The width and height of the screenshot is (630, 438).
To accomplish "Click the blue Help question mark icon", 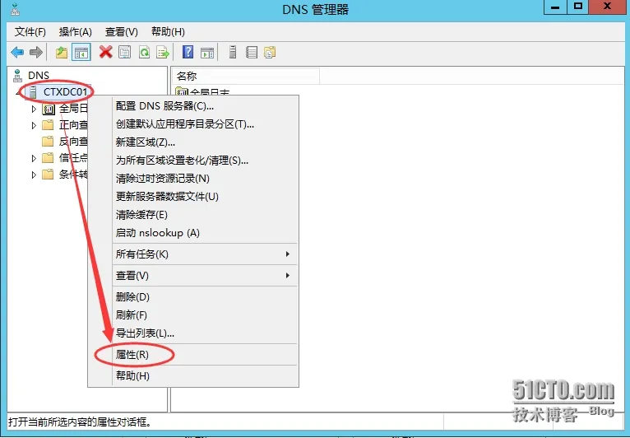I will (x=188, y=52).
